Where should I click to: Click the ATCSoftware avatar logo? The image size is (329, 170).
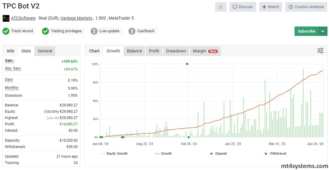coord(6,18)
